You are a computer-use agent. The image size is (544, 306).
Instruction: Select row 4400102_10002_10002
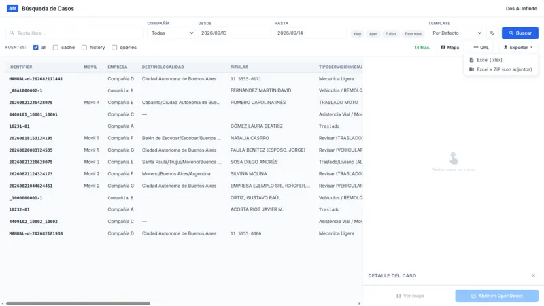point(184,222)
